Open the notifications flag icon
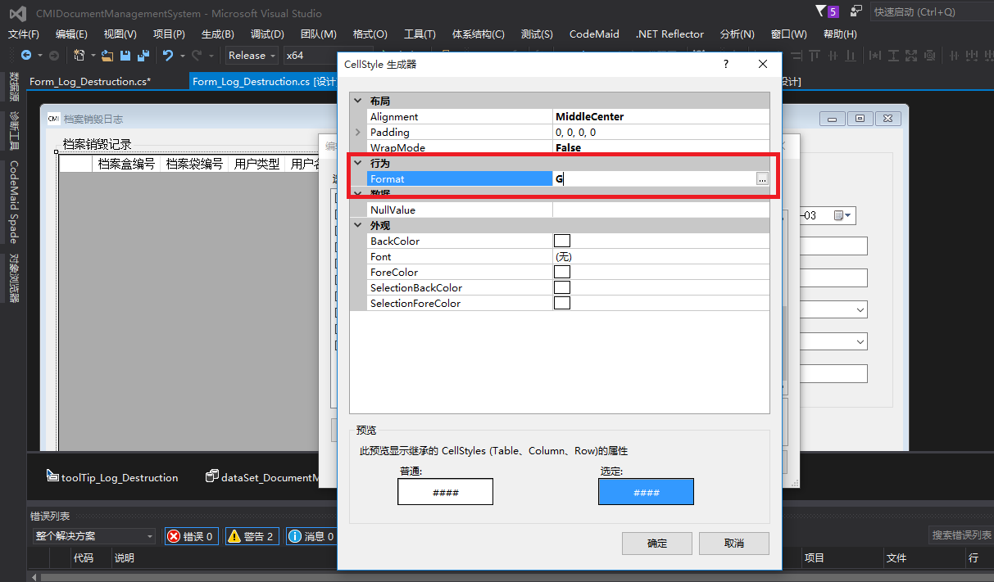The height and width of the screenshot is (582, 994). 822,11
